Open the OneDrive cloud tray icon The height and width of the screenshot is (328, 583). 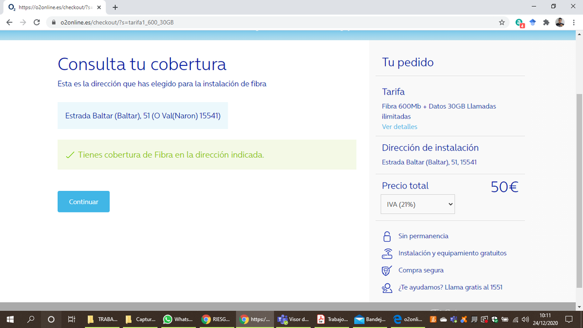click(x=444, y=319)
